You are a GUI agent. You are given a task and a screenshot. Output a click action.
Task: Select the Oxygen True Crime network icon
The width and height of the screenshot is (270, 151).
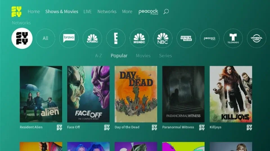click(x=186, y=38)
